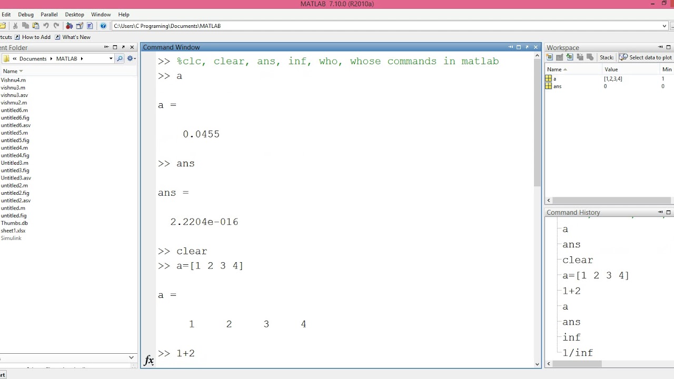This screenshot has width=674, height=379.
Task: Select file Untitled3.m
Action: point(14,163)
